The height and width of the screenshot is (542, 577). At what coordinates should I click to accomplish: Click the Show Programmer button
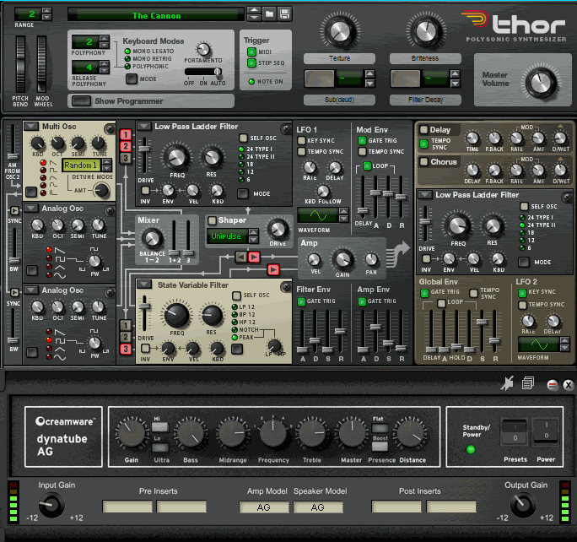pyautogui.click(x=81, y=101)
